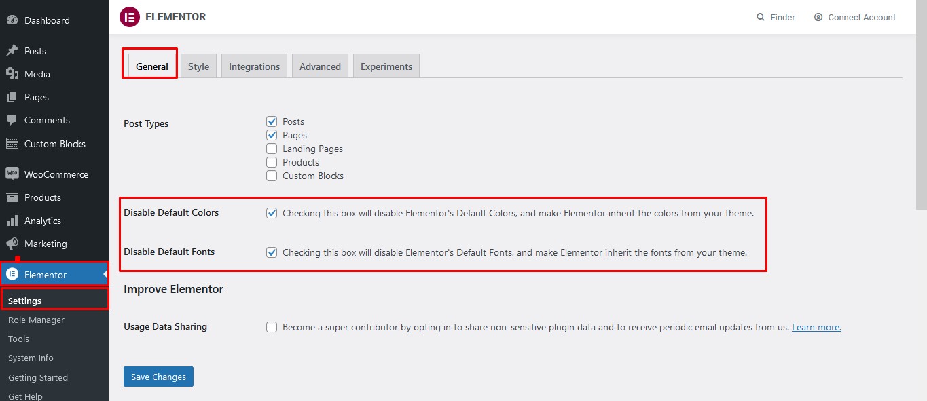
Task: Click the Analytics bar chart icon
Action: (12, 221)
